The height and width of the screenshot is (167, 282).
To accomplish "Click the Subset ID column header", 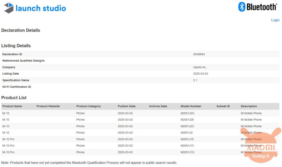I will [x=223, y=106].
